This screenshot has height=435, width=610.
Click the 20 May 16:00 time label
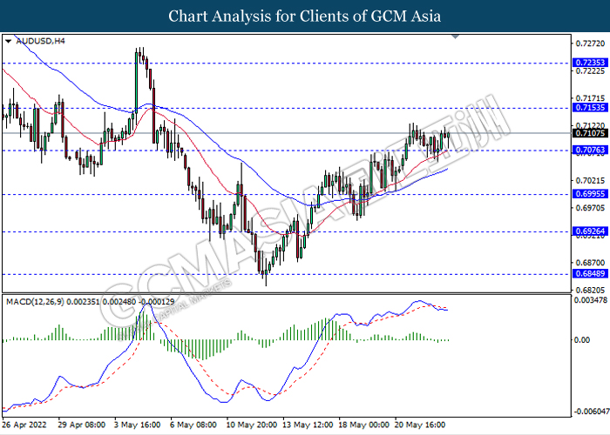[420, 425]
